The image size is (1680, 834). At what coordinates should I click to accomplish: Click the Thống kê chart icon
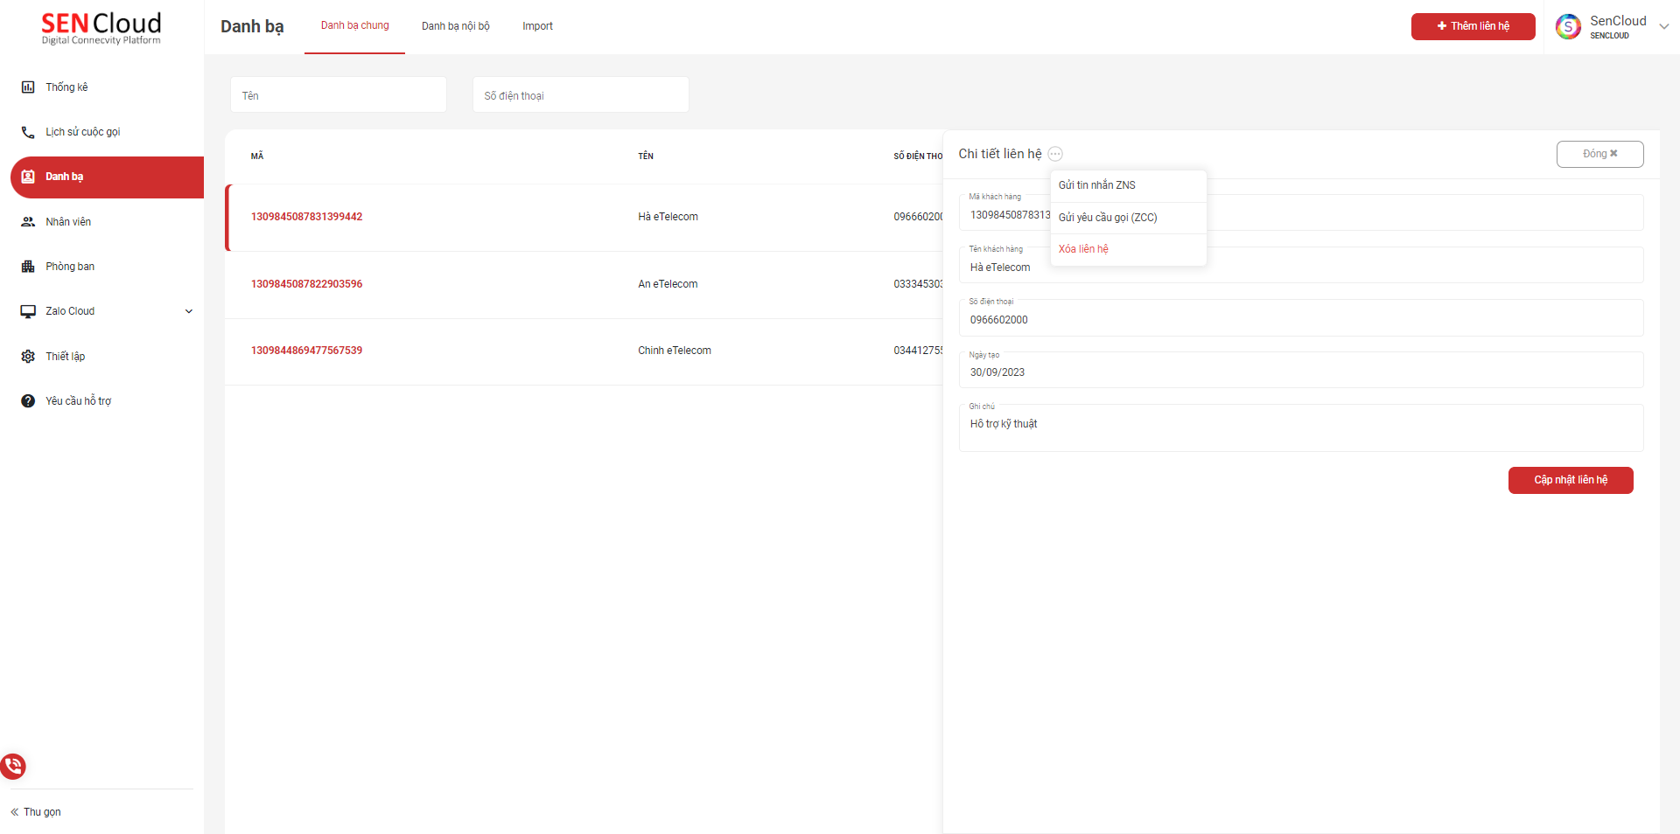click(28, 87)
